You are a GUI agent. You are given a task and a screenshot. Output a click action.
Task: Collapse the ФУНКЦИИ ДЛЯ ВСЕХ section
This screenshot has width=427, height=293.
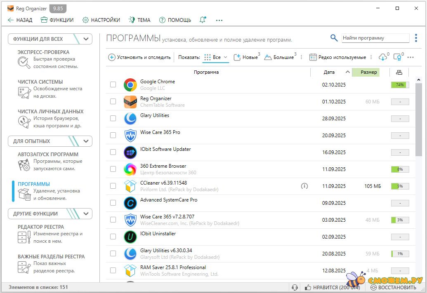(x=86, y=39)
